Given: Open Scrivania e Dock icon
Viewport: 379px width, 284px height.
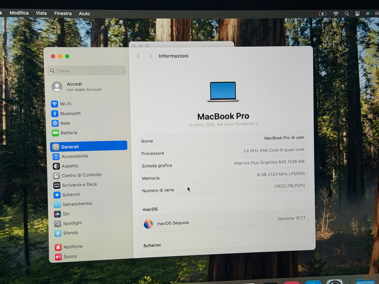Looking at the screenshot, I should 57,185.
